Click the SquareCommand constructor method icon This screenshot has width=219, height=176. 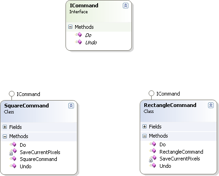click(13, 159)
